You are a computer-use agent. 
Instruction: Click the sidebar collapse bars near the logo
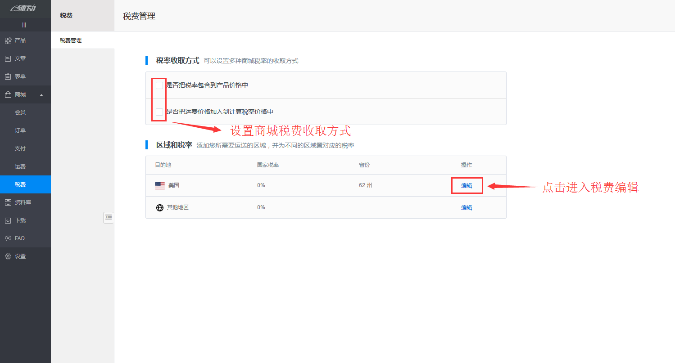(x=25, y=25)
